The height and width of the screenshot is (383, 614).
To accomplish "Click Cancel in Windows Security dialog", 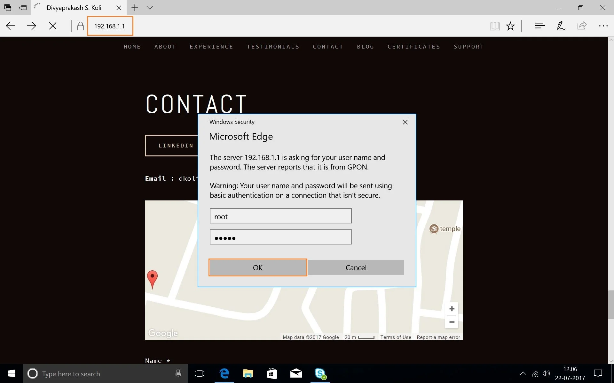I will pyautogui.click(x=356, y=267).
